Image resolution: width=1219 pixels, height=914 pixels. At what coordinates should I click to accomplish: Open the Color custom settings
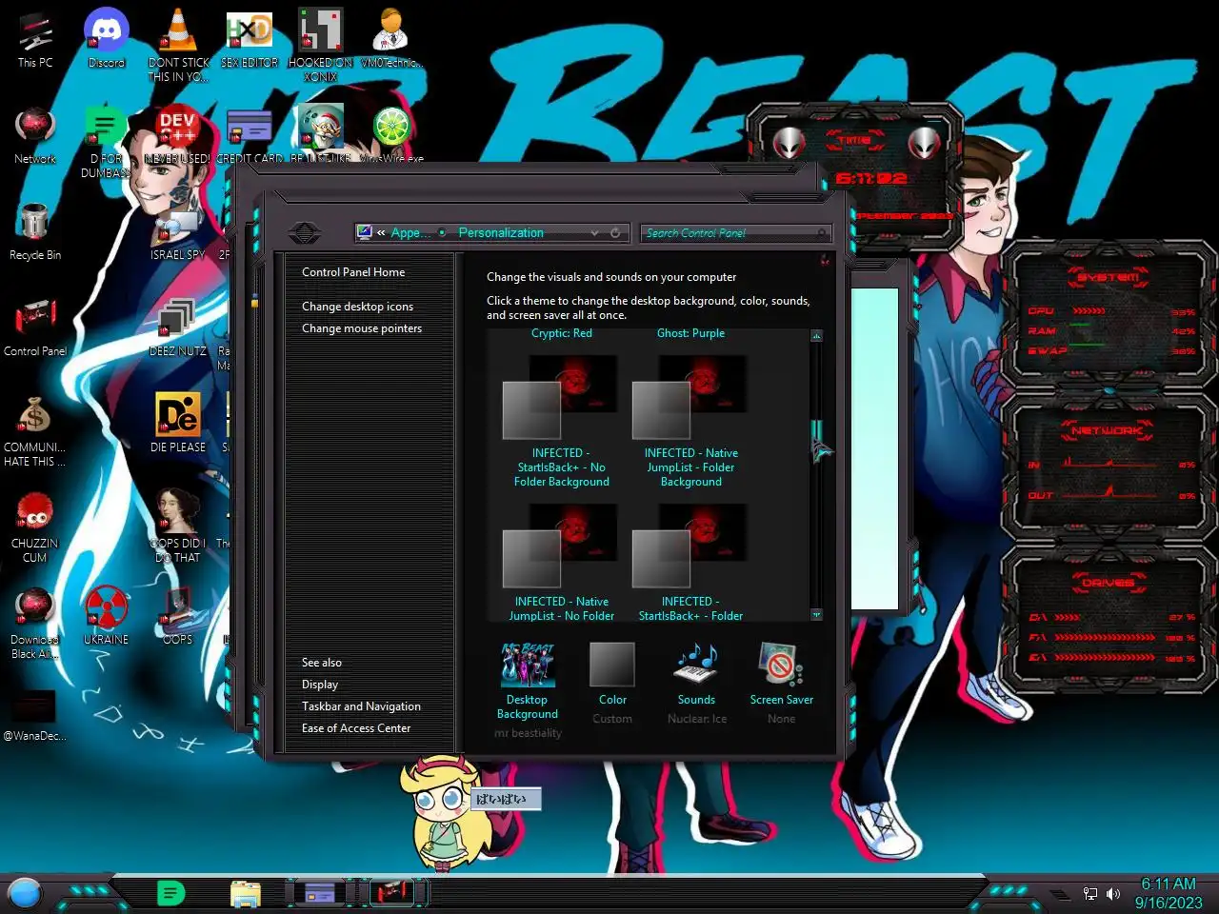pos(612,683)
